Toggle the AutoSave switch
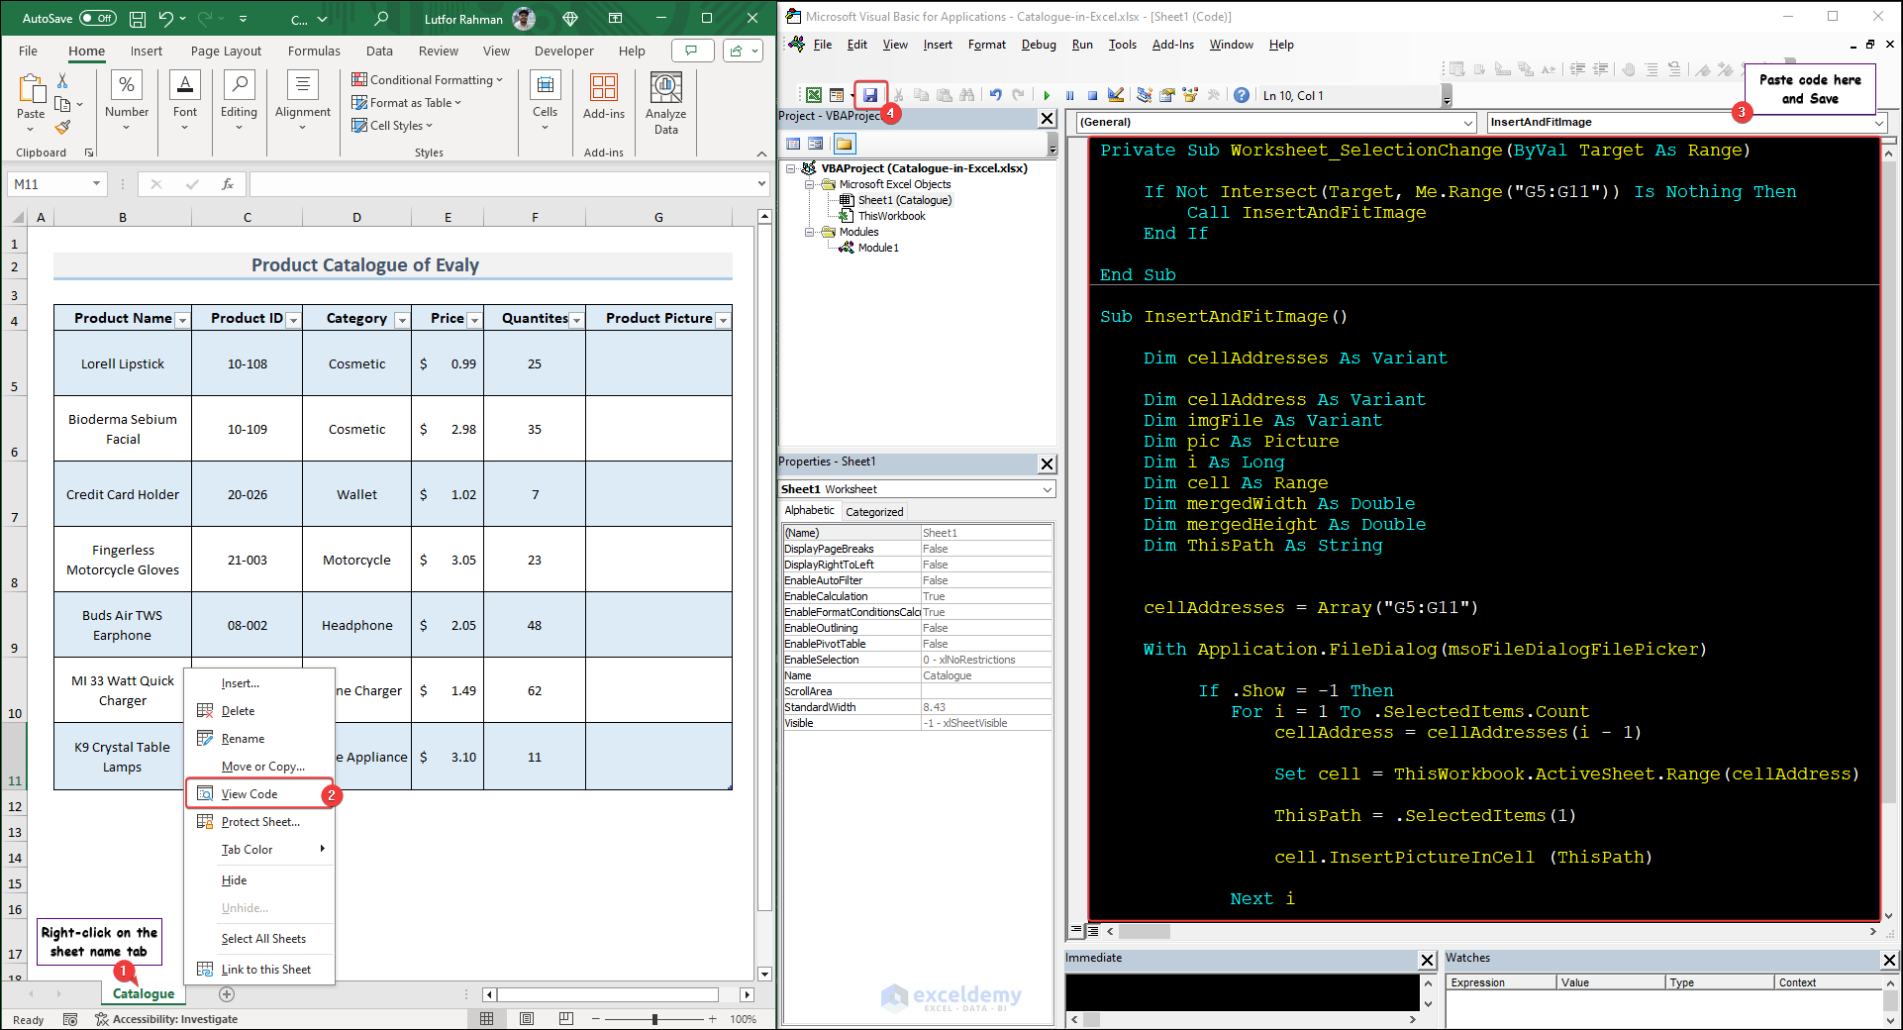1903x1030 pixels. pyautogui.click(x=97, y=18)
